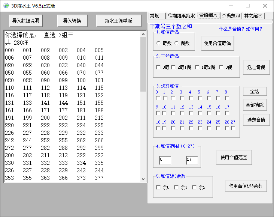Check sum value 21 checkbox
The width and height of the screenshot is (274, 217).
pos(182,128)
